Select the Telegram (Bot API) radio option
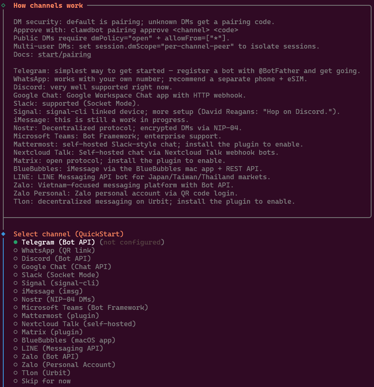This screenshot has height=387, width=374. [x=58, y=242]
